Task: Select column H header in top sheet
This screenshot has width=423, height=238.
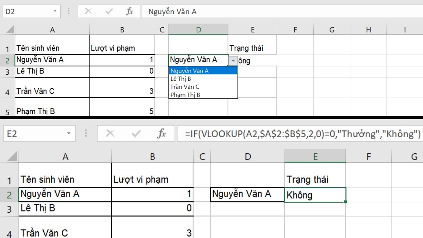Action: point(368,30)
